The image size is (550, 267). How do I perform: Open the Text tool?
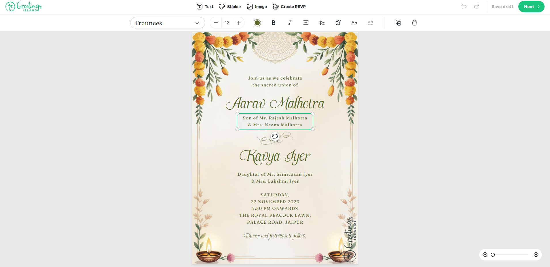[205, 7]
